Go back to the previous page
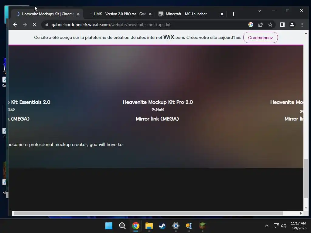 point(15,25)
